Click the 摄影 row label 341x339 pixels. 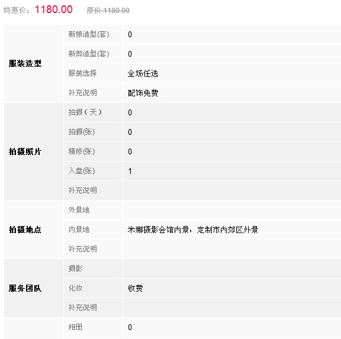click(75, 269)
